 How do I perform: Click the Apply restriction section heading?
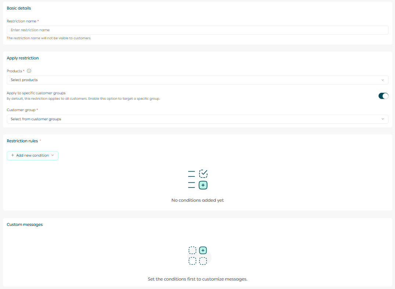[x=23, y=58]
